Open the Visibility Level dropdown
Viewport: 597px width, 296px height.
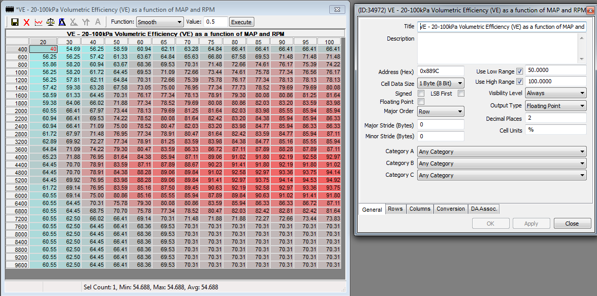coord(555,93)
